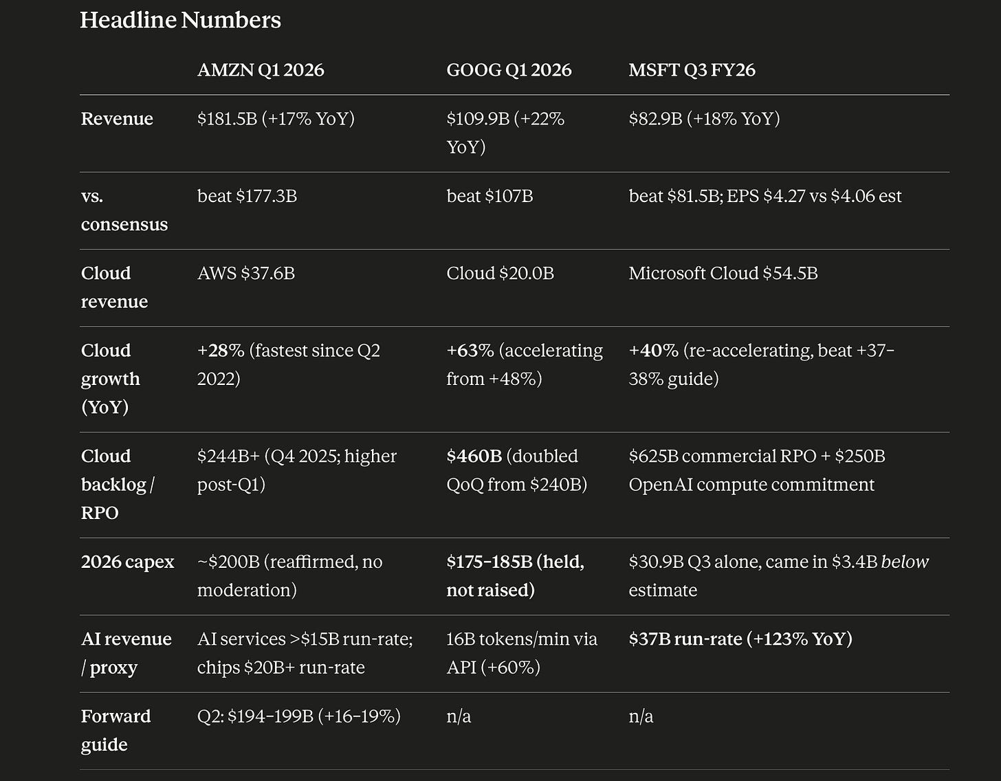
Task: Click the 'Cloud backlog / RPO' row label
Action: [118, 485]
